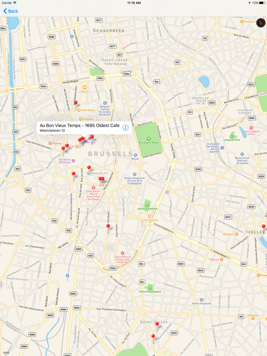Tap the Tunnel Stéphanie road label
The image size is (267, 356).
[164, 228]
